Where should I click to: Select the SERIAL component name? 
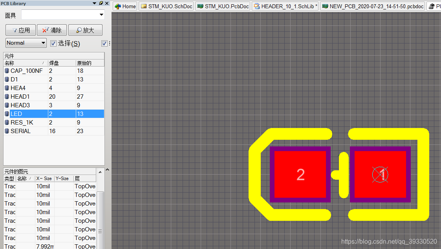[x=20, y=131]
